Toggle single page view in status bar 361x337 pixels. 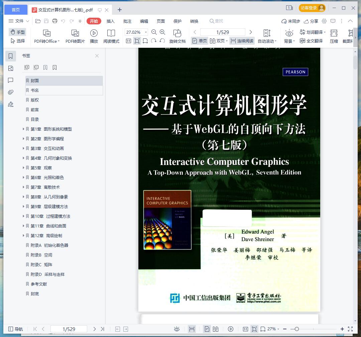coord(207,329)
